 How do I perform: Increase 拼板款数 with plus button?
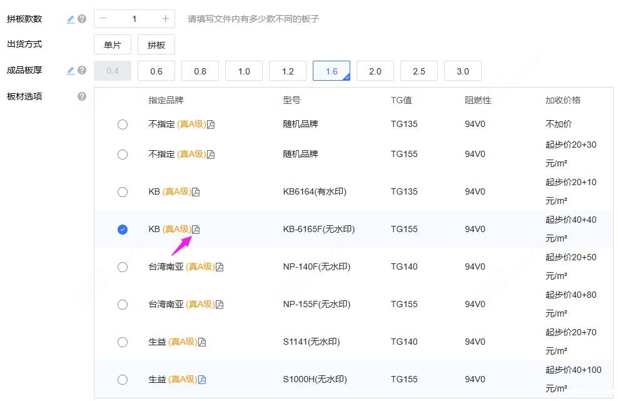click(165, 19)
